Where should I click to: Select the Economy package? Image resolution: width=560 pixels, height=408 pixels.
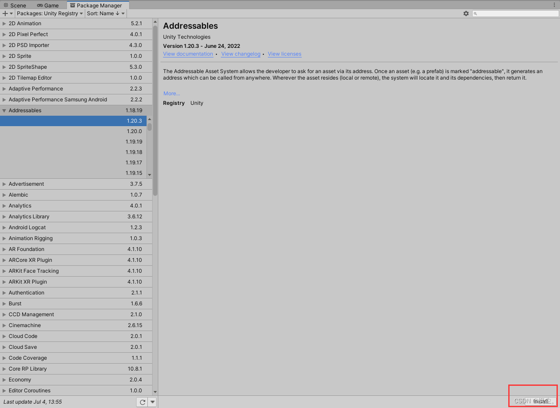pyautogui.click(x=76, y=380)
